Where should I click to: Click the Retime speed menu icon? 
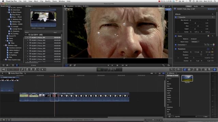pyautogui.click(x=179, y=69)
